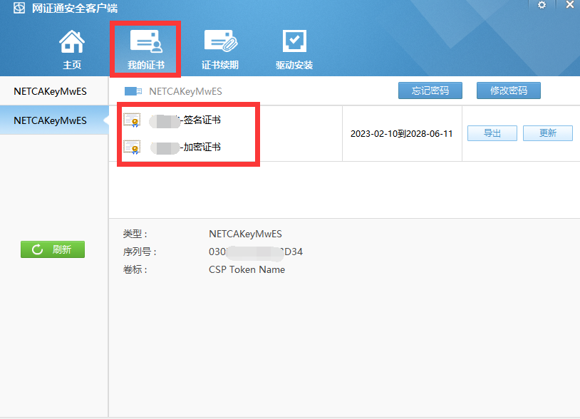The width and height of the screenshot is (580, 419).
Task: Select the 签名证书 row text
Action: (202, 120)
